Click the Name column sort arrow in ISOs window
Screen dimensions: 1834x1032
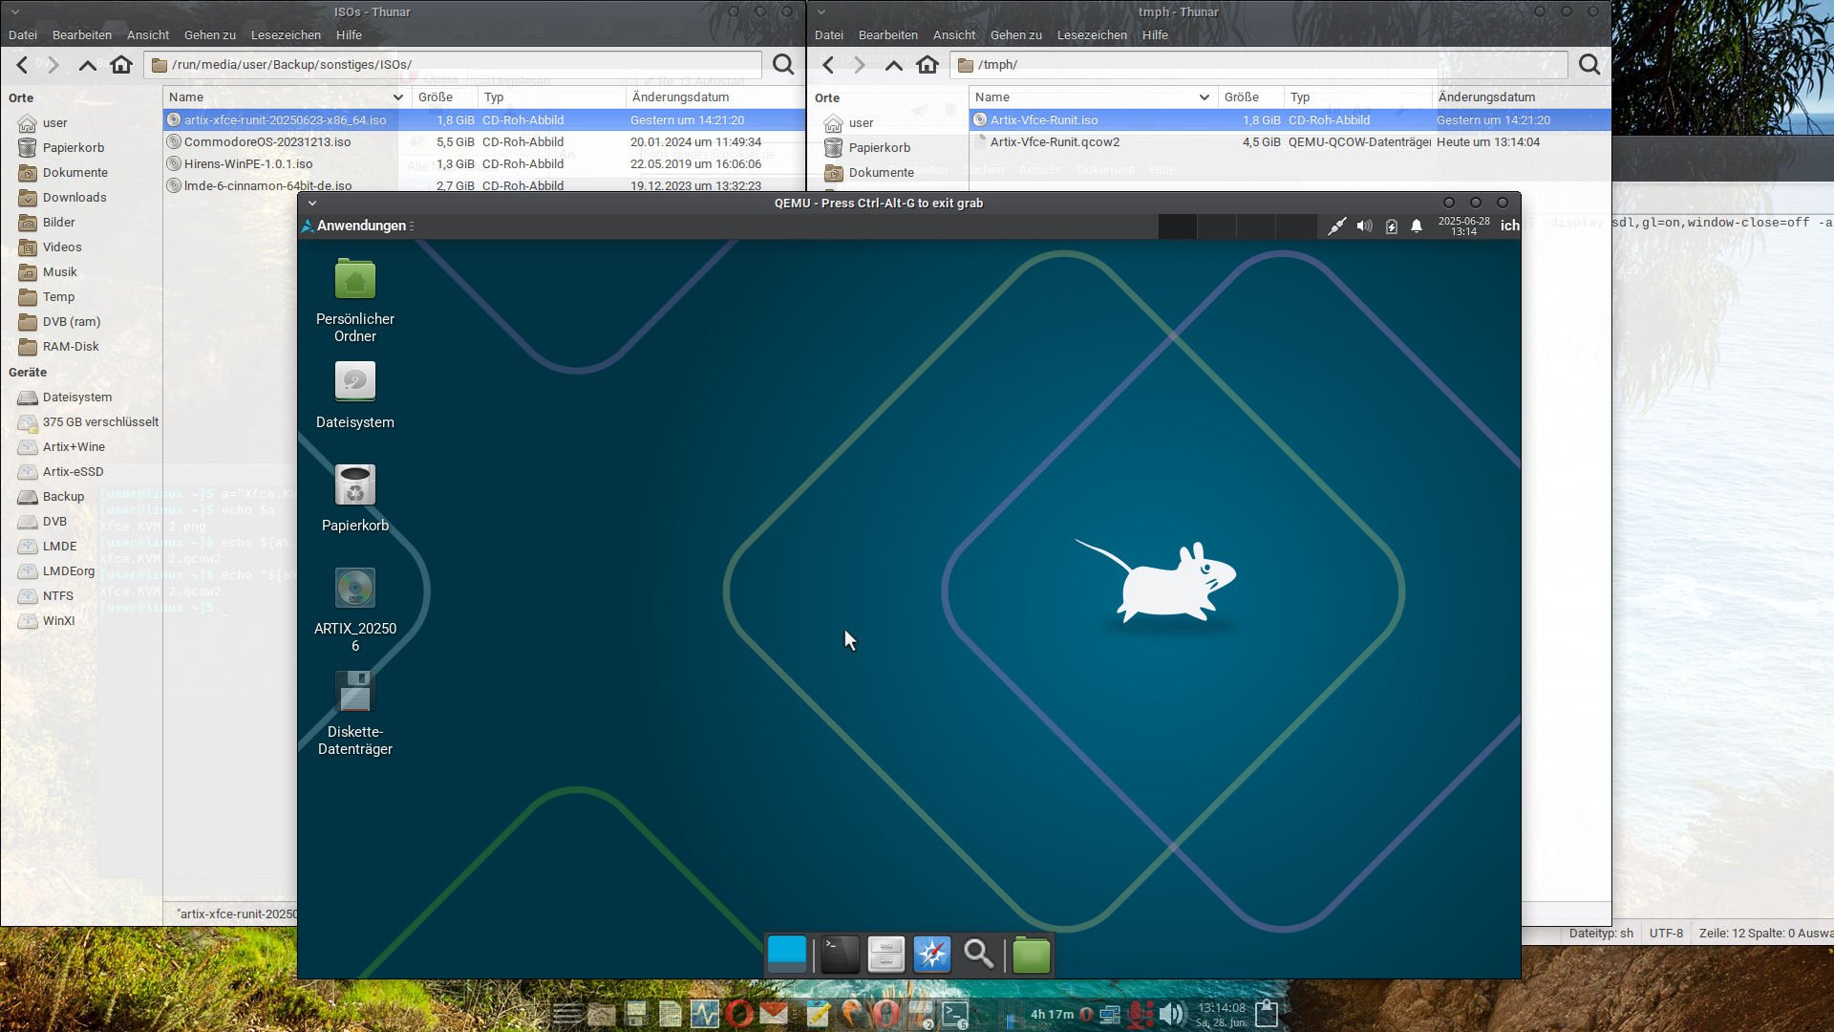(x=397, y=97)
